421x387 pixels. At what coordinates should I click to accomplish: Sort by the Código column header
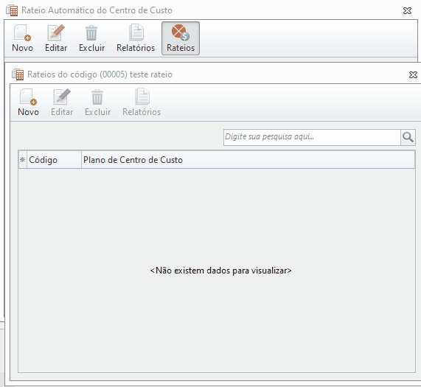click(x=54, y=160)
